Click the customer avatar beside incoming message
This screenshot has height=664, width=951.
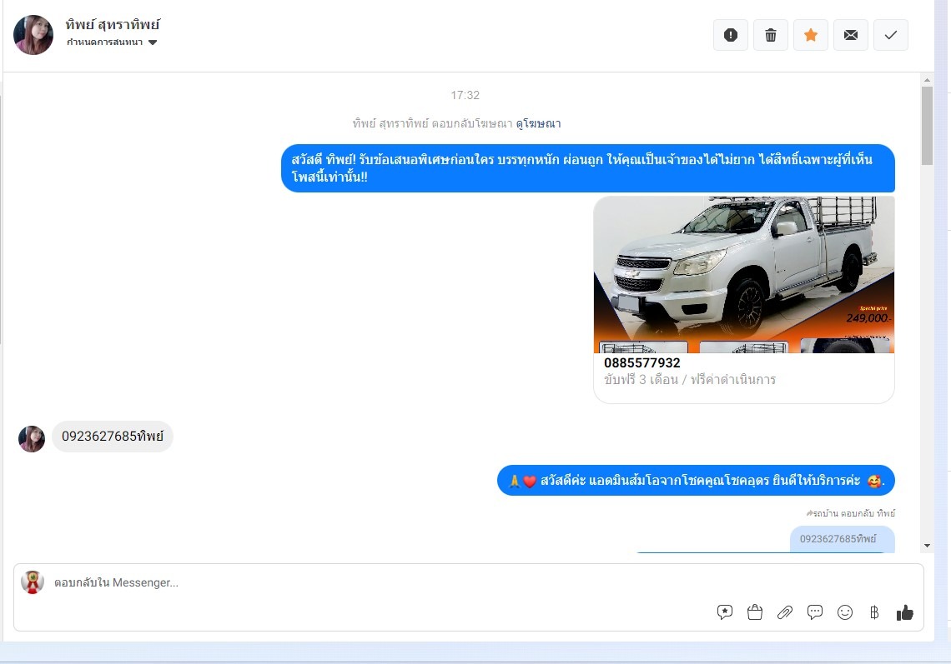(32, 438)
